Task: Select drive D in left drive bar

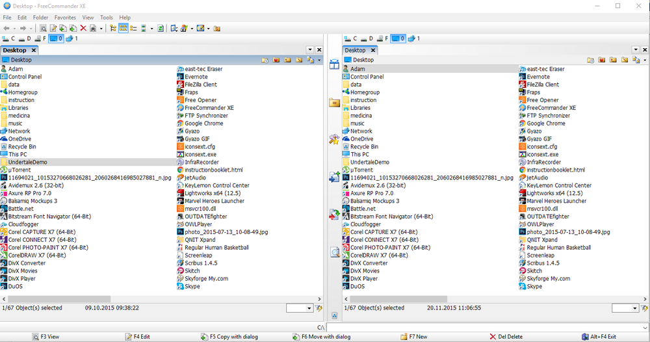Action: (x=25, y=38)
